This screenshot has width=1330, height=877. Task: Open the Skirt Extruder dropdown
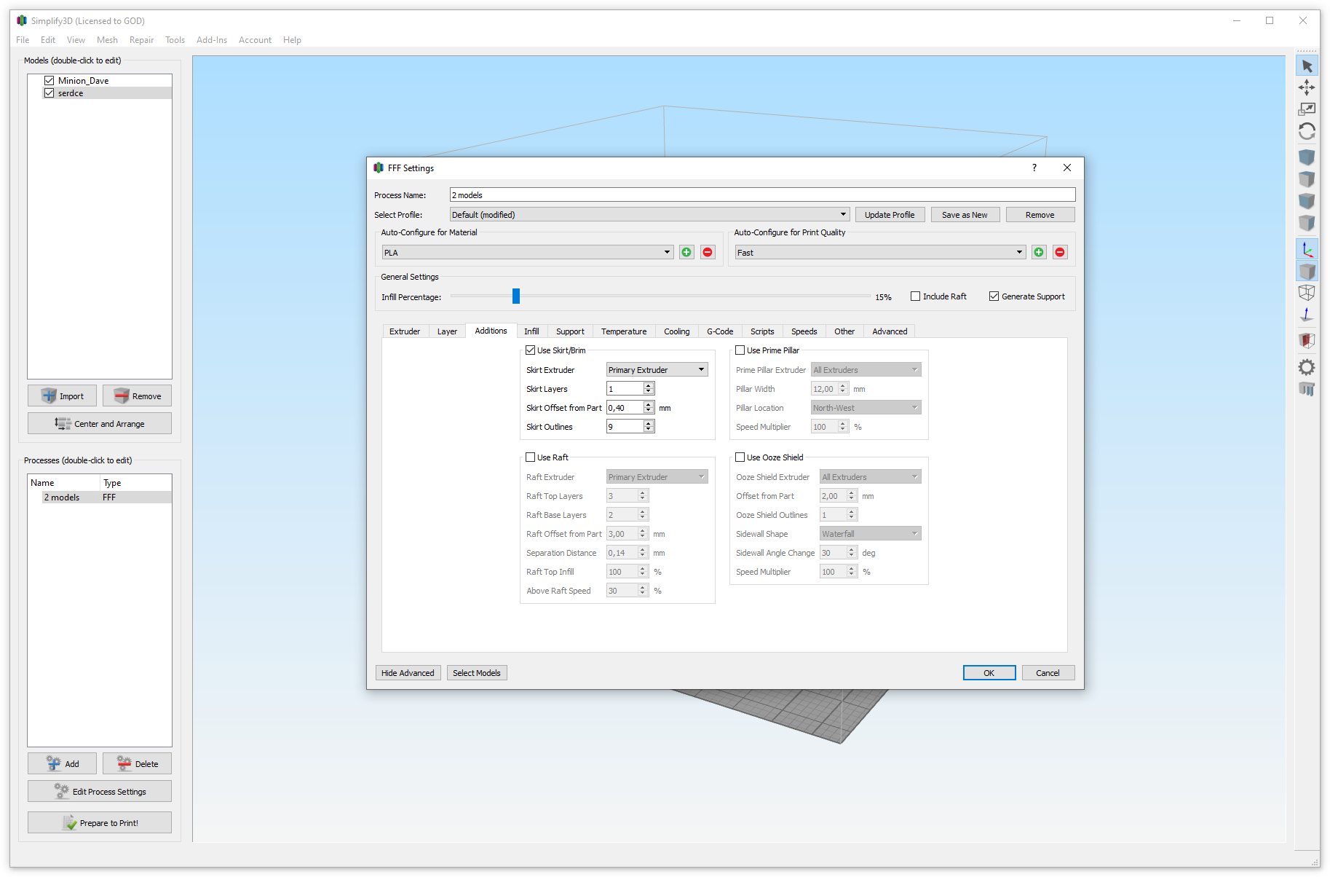pyautogui.click(x=657, y=370)
